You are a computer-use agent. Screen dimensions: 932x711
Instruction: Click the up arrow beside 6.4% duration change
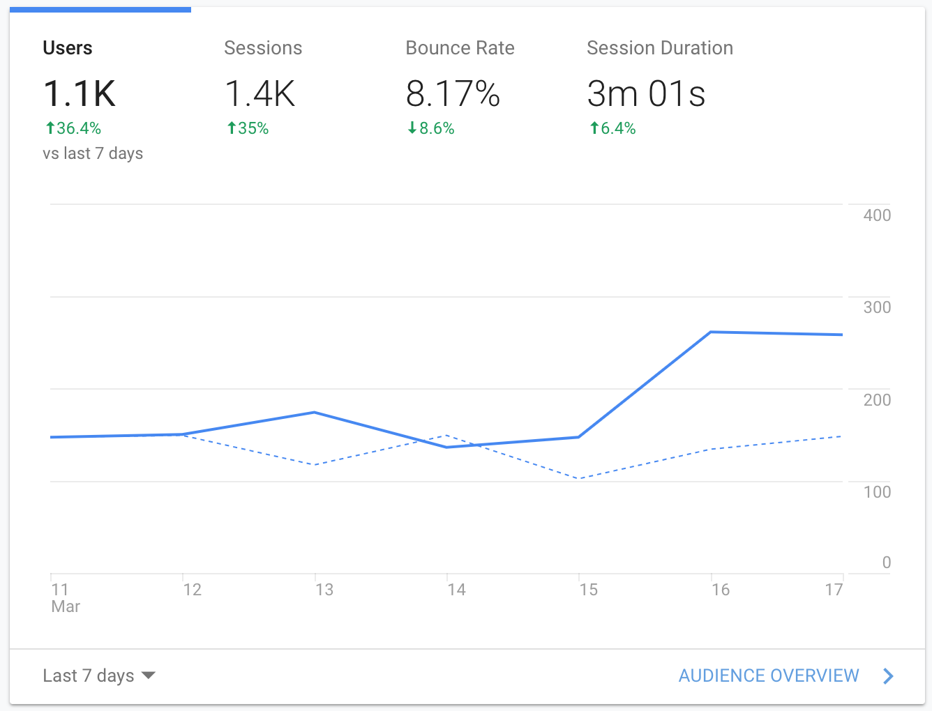pos(594,128)
